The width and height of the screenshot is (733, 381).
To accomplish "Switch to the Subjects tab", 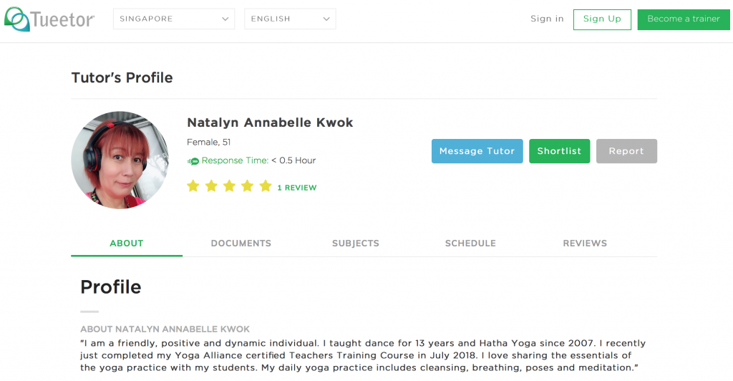I will 356,243.
